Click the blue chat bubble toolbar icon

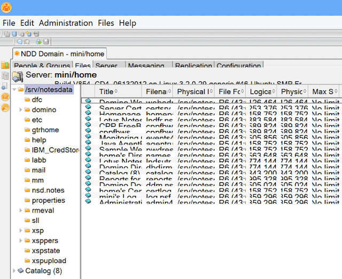tap(20, 42)
